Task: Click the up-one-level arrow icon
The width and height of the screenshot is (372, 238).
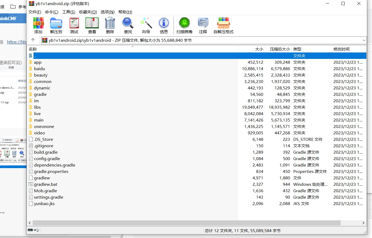Action: point(33,40)
